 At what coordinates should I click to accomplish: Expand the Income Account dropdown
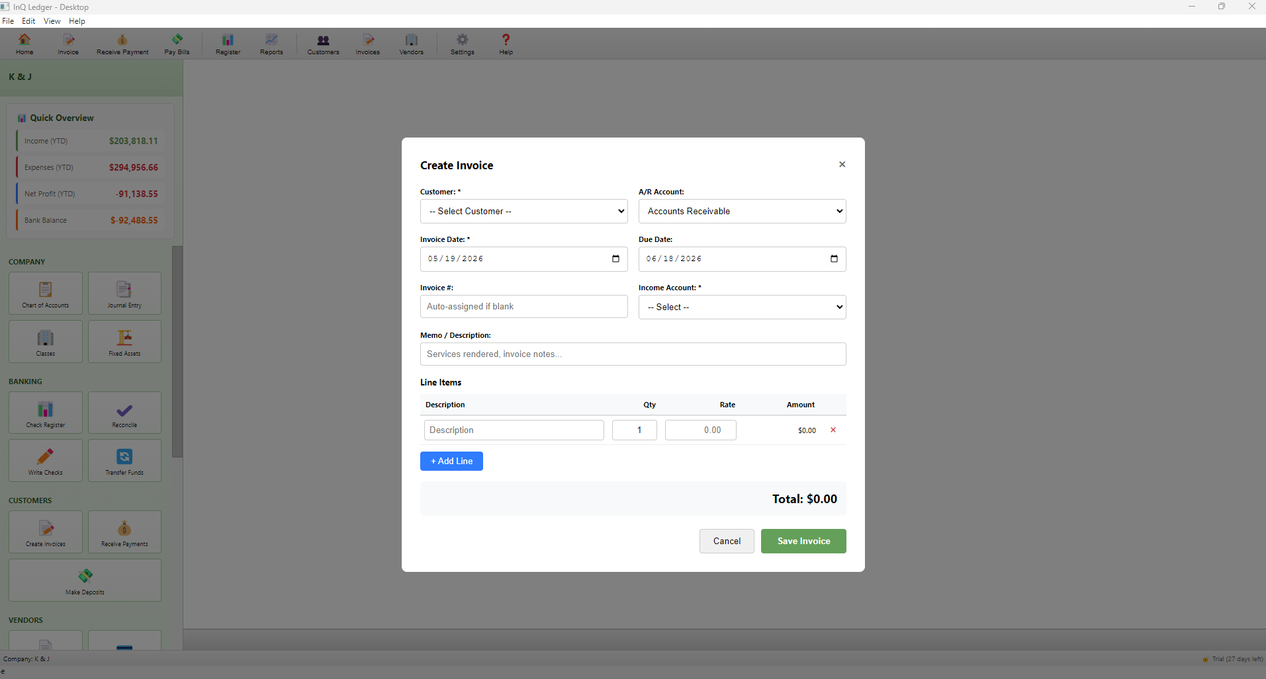tap(742, 307)
